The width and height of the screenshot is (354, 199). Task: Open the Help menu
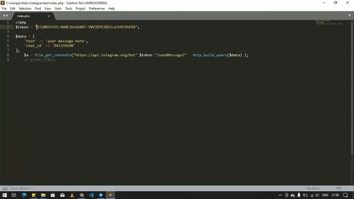click(x=111, y=9)
